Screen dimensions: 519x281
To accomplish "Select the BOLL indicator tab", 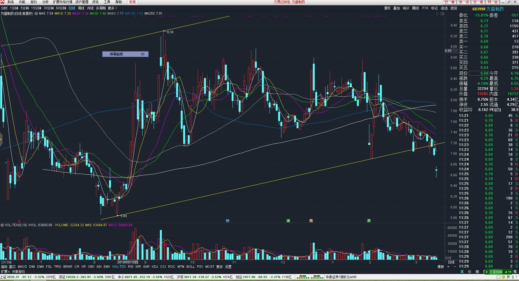I will coord(190,267).
